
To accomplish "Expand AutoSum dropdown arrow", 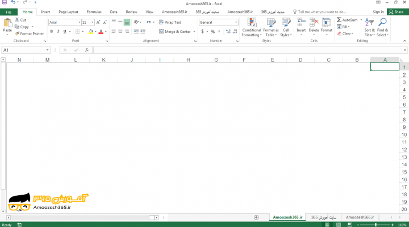I will coord(361,20).
